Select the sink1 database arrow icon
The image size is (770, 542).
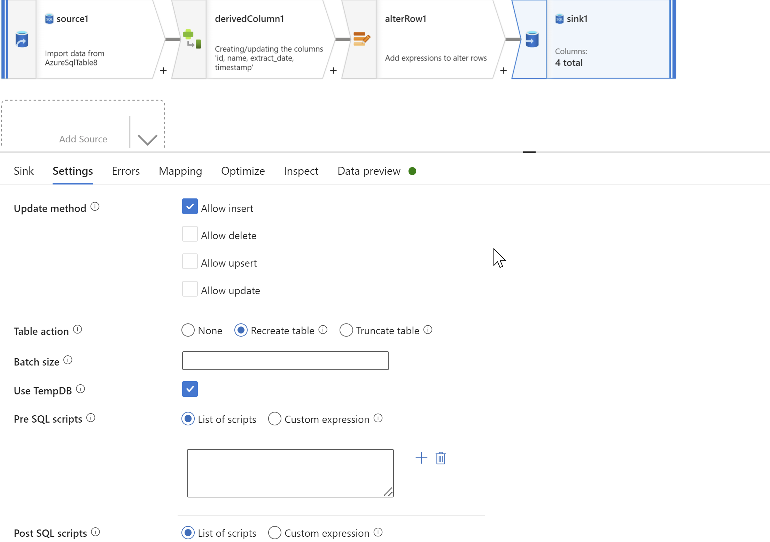531,39
